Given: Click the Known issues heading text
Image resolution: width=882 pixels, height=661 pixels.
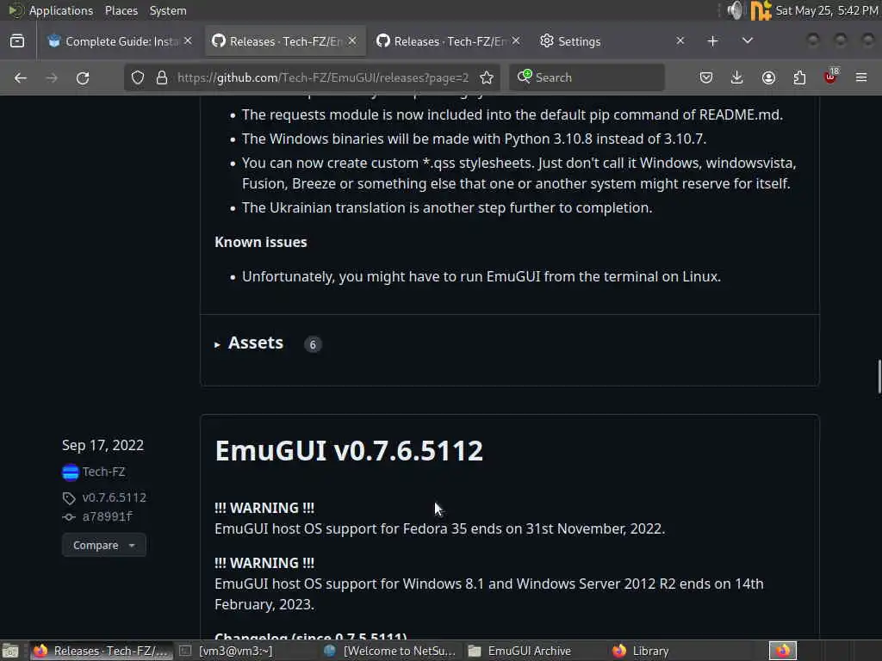Looking at the screenshot, I should point(261,242).
